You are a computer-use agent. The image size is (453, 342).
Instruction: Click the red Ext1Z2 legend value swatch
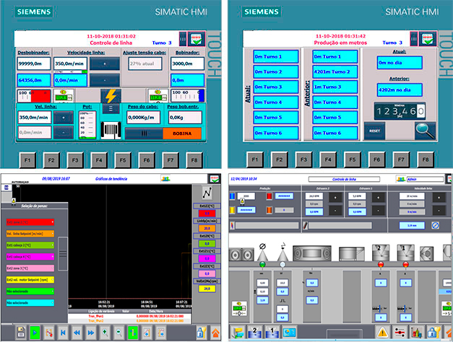click(x=207, y=214)
